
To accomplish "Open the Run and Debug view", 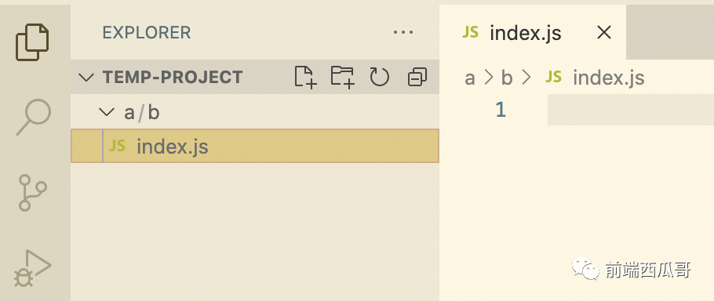I will pyautogui.click(x=32, y=268).
